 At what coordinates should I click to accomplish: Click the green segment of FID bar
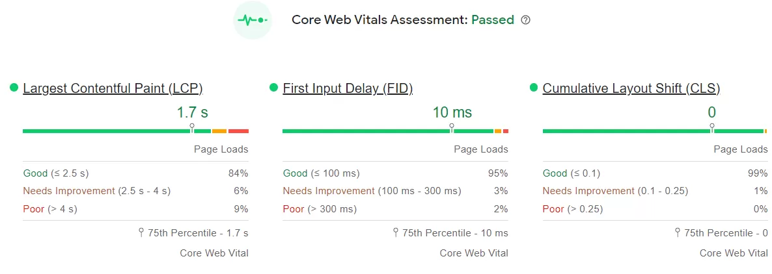[x=365, y=131]
